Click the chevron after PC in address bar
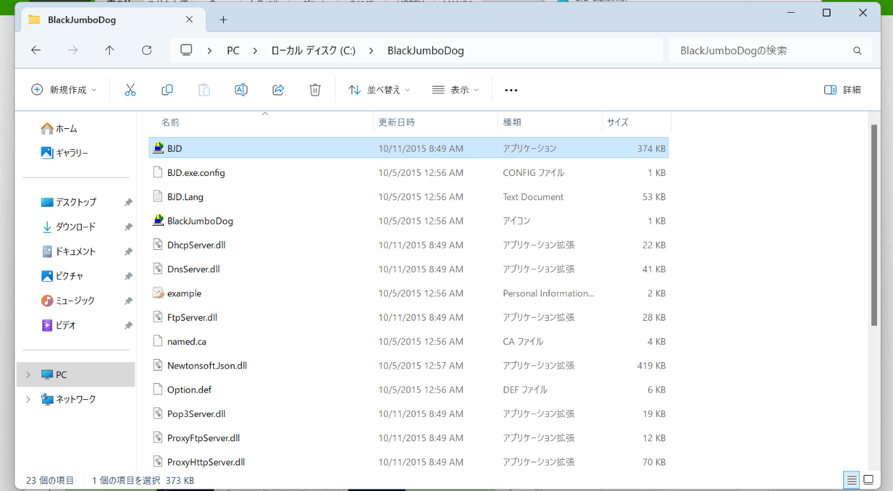 (x=255, y=50)
